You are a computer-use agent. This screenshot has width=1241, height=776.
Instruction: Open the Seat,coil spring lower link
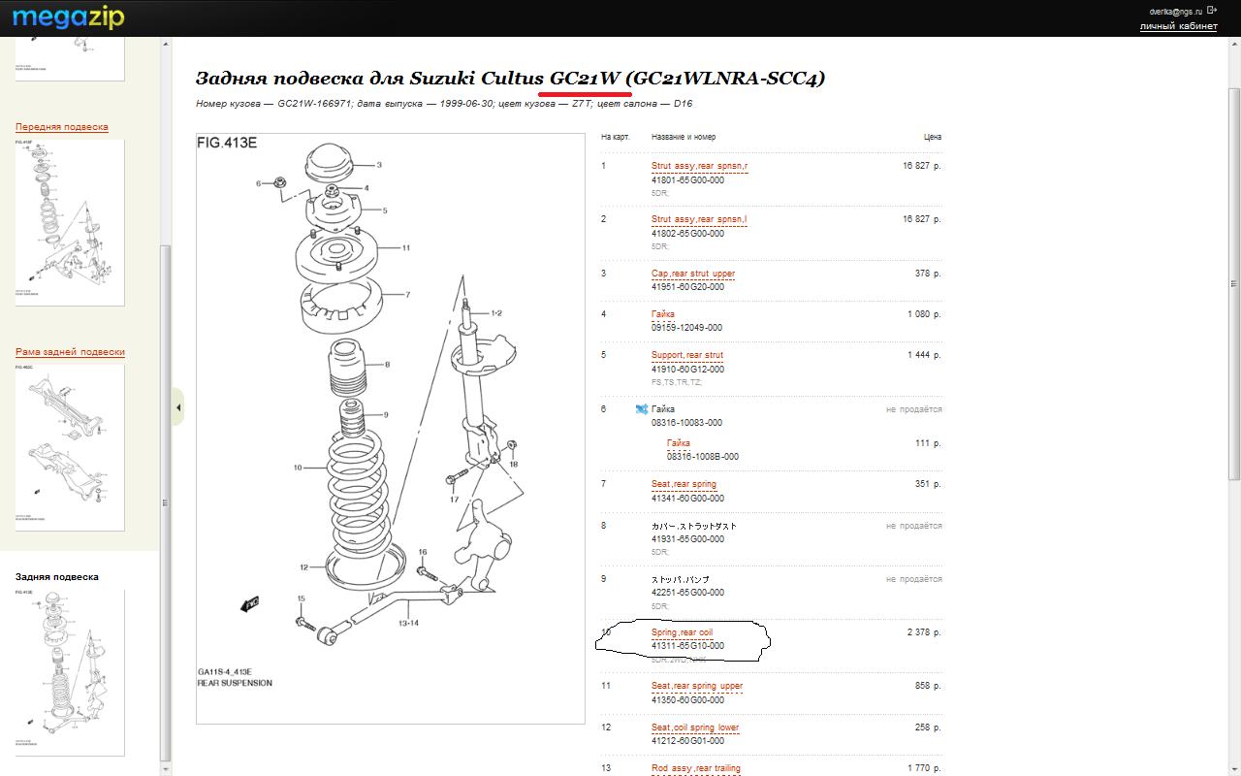pyautogui.click(x=694, y=727)
